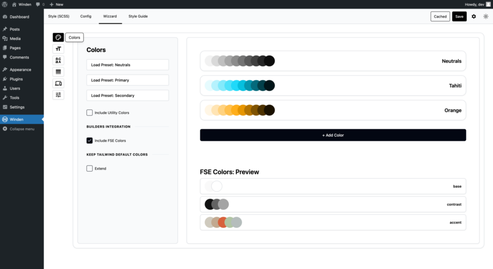This screenshot has width=493, height=269.
Task: Open the responsive devices screens icon panel
Action: click(x=58, y=83)
